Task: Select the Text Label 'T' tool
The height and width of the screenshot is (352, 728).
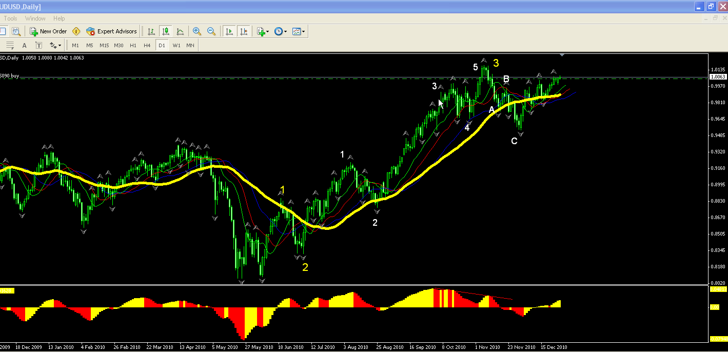Action: pos(38,45)
